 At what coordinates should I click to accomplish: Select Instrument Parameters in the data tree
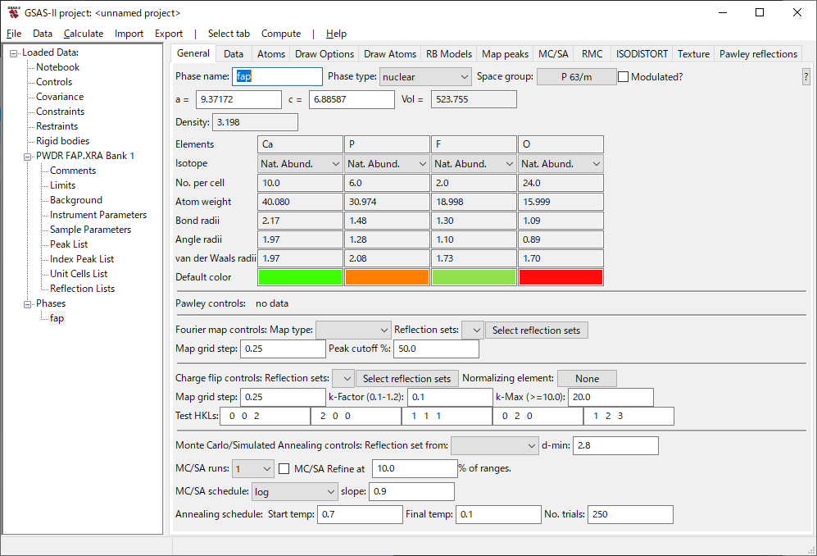[98, 215]
